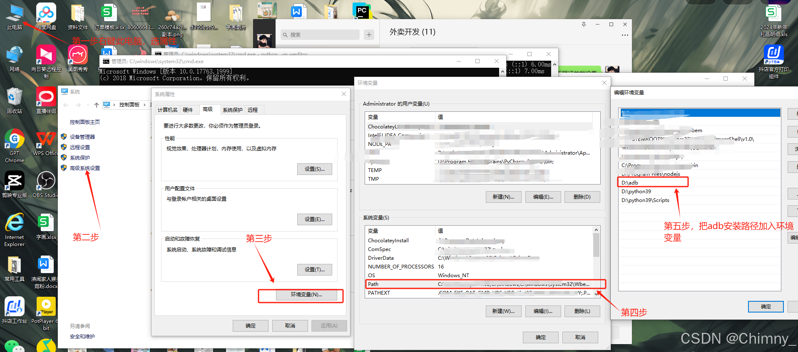This screenshot has height=352, width=798.
Task: Open the 网络 desktop icon
Action: [15, 59]
